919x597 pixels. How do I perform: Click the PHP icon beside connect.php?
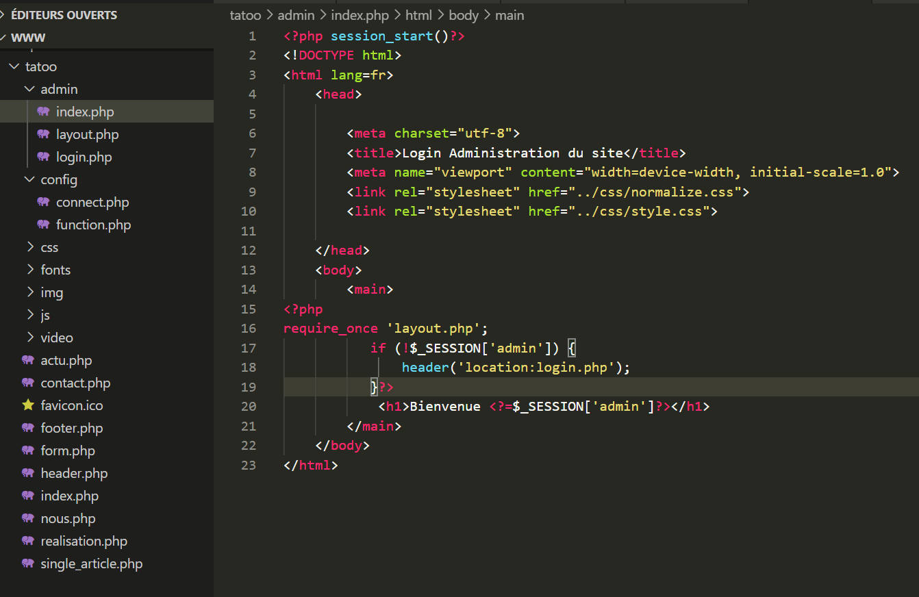44,202
